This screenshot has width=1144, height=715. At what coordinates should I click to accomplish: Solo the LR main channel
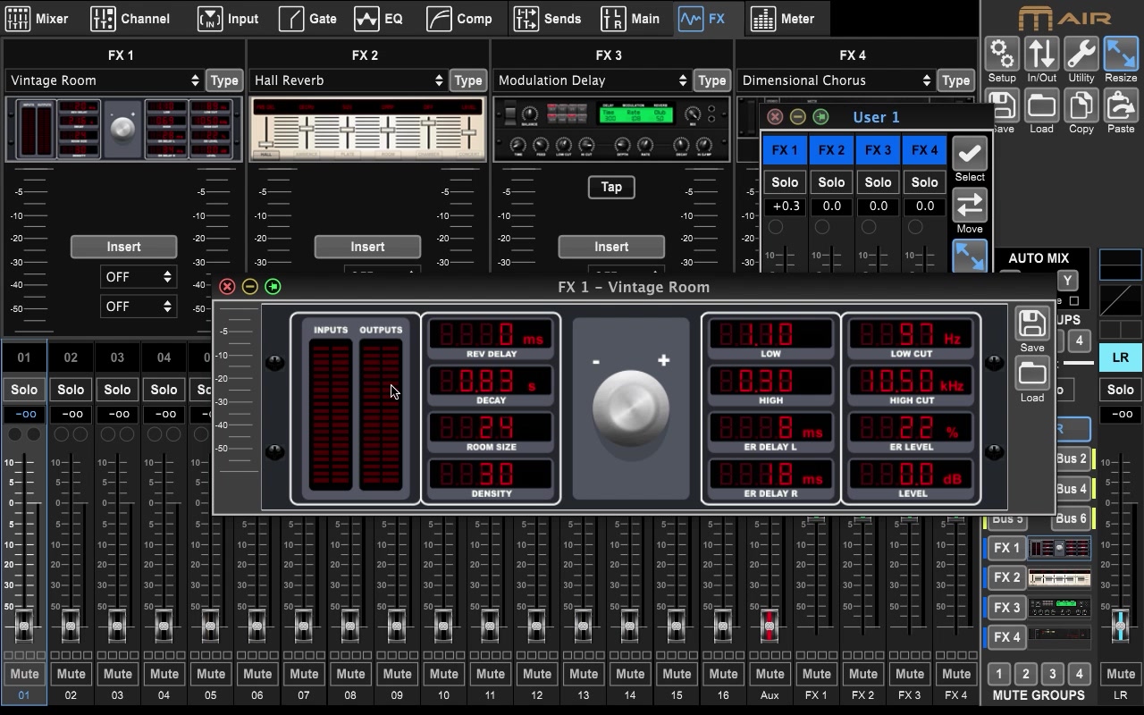pos(1121,390)
